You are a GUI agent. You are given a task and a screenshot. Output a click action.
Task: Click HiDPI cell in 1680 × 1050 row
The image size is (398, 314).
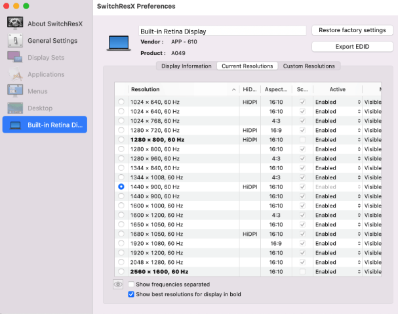click(x=250, y=234)
